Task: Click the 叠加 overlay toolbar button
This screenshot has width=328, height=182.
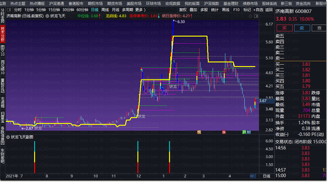Action: (x=193, y=10)
